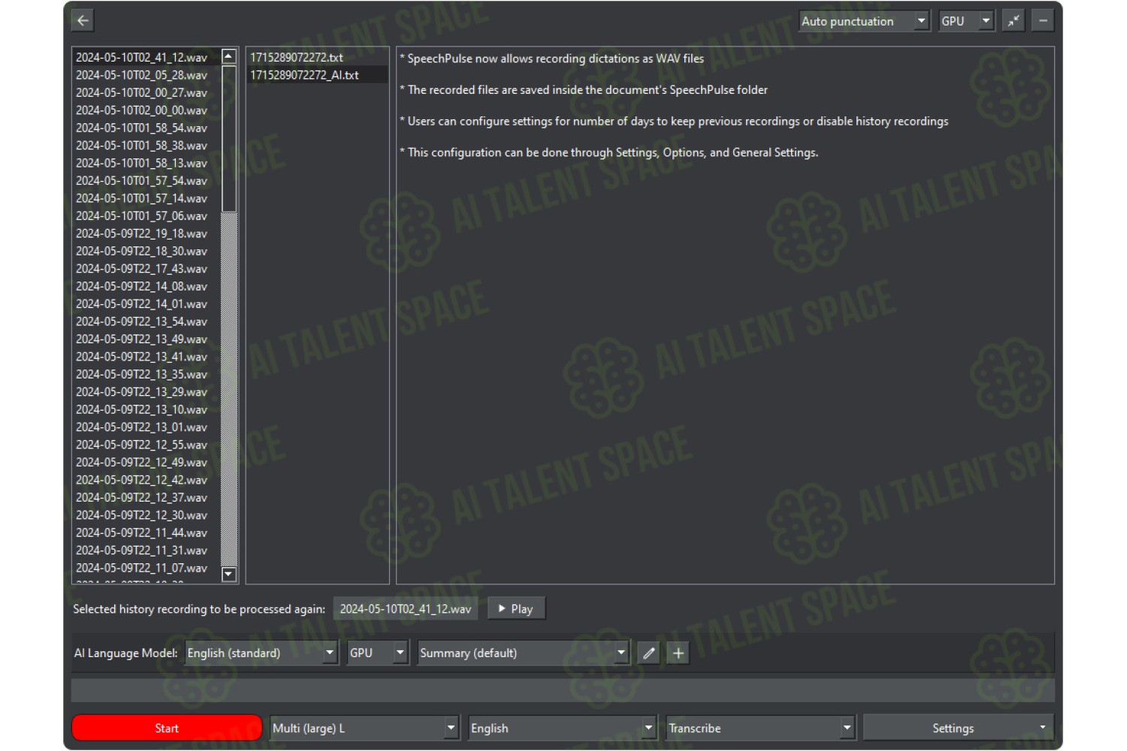Select recording 2024-05-10T01_58_38.wav
This screenshot has width=1127, height=751.
147,146
